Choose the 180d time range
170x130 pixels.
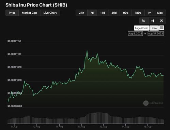pos(138,13)
